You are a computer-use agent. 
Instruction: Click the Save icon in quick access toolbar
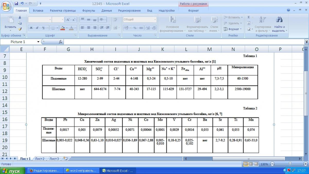click(x=16, y=4)
